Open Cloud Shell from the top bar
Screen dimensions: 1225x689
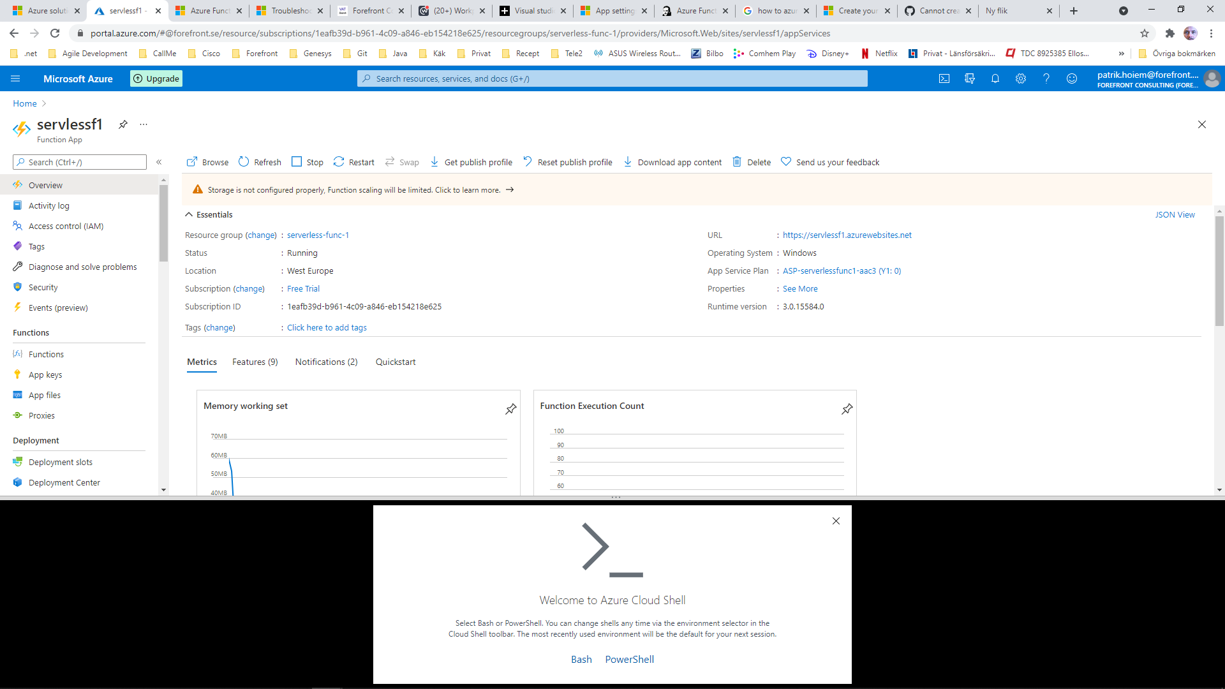point(944,78)
